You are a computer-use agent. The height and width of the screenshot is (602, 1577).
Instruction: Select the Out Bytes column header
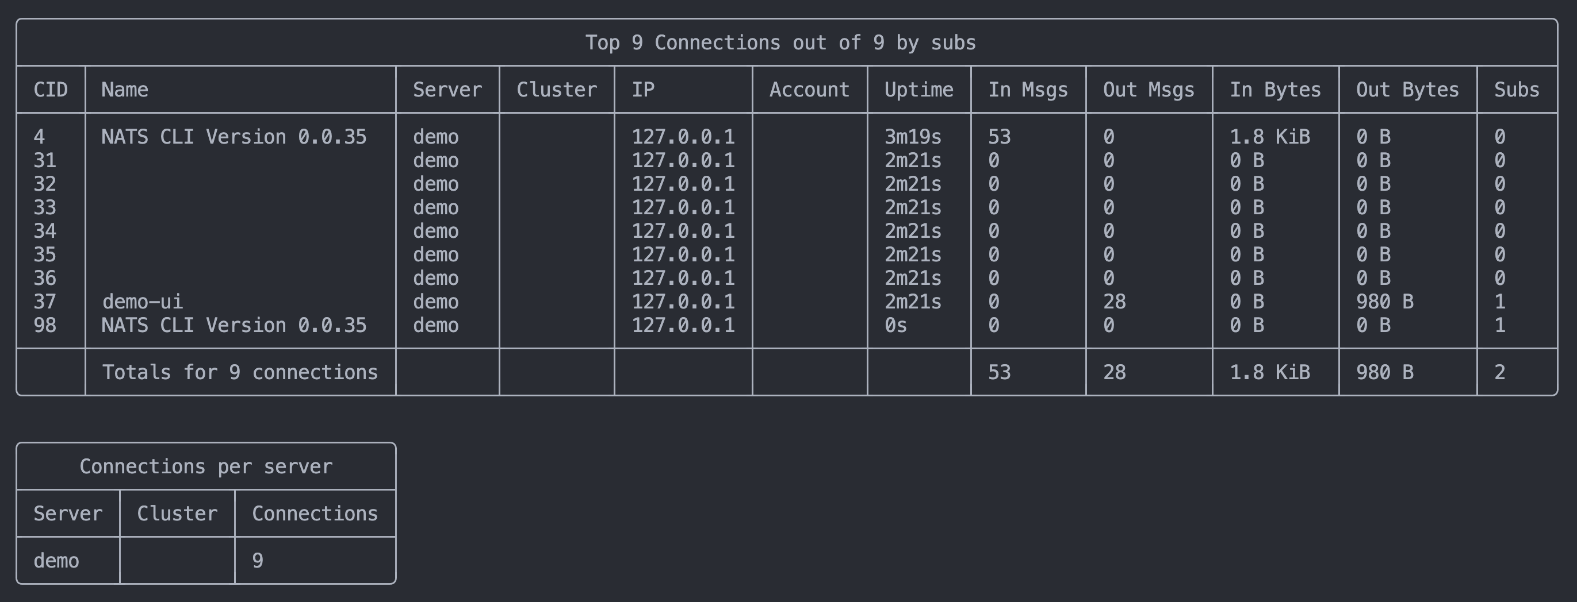tap(1407, 90)
